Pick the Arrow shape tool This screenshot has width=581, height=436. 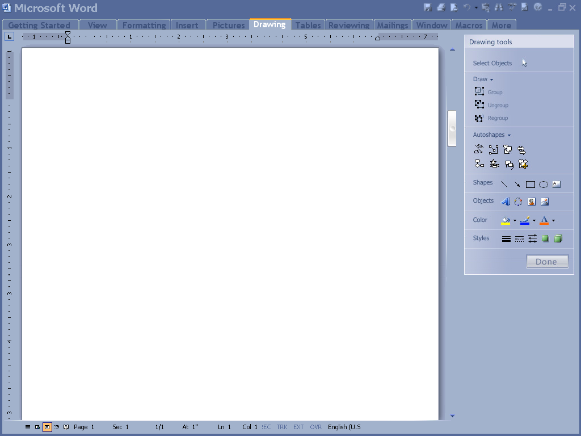517,185
